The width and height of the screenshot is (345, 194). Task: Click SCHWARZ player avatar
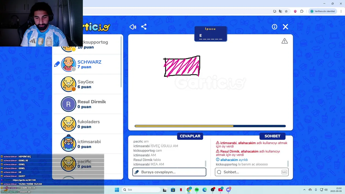click(x=68, y=64)
